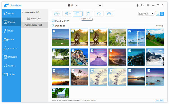Open the Facebook share icon

[x=137, y=5]
